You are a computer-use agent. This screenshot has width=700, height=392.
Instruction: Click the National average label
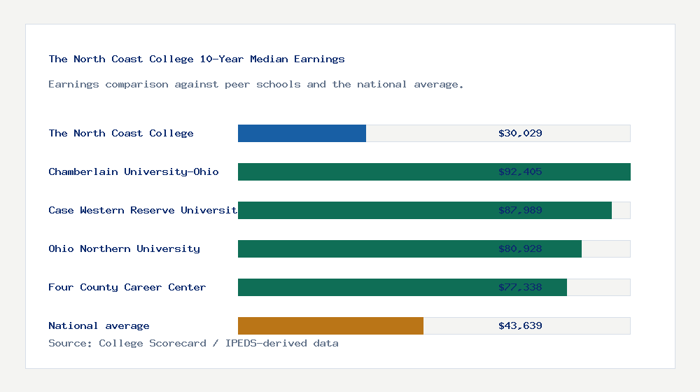point(99,325)
